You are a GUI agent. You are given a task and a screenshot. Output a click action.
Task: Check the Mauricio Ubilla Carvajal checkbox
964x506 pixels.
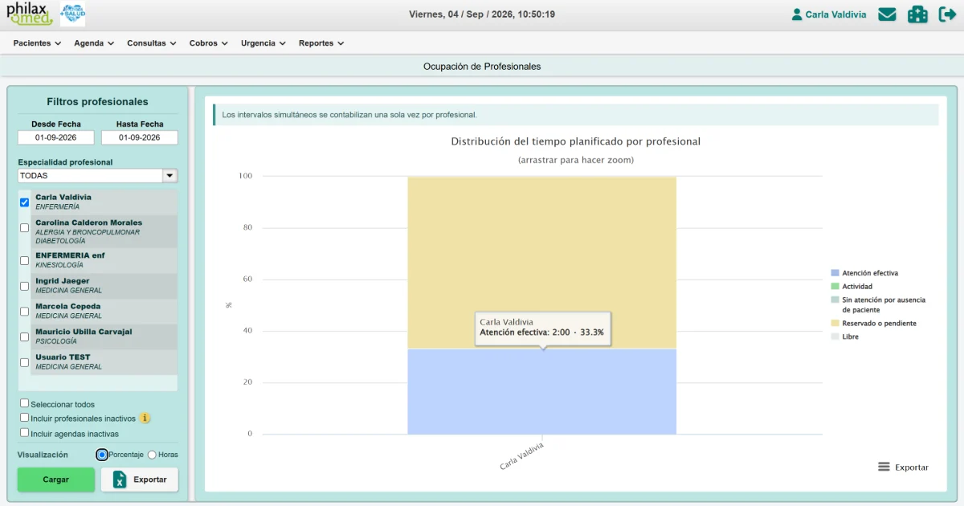pyautogui.click(x=24, y=337)
